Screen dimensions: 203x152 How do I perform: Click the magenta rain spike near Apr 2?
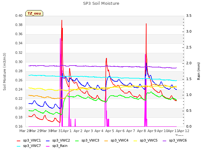click(x=75, y=123)
